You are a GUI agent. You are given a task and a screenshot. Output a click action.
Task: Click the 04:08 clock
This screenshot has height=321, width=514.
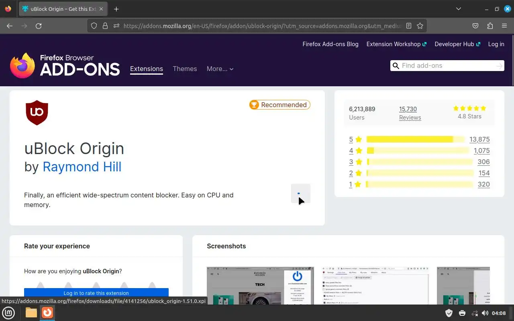(x=499, y=313)
